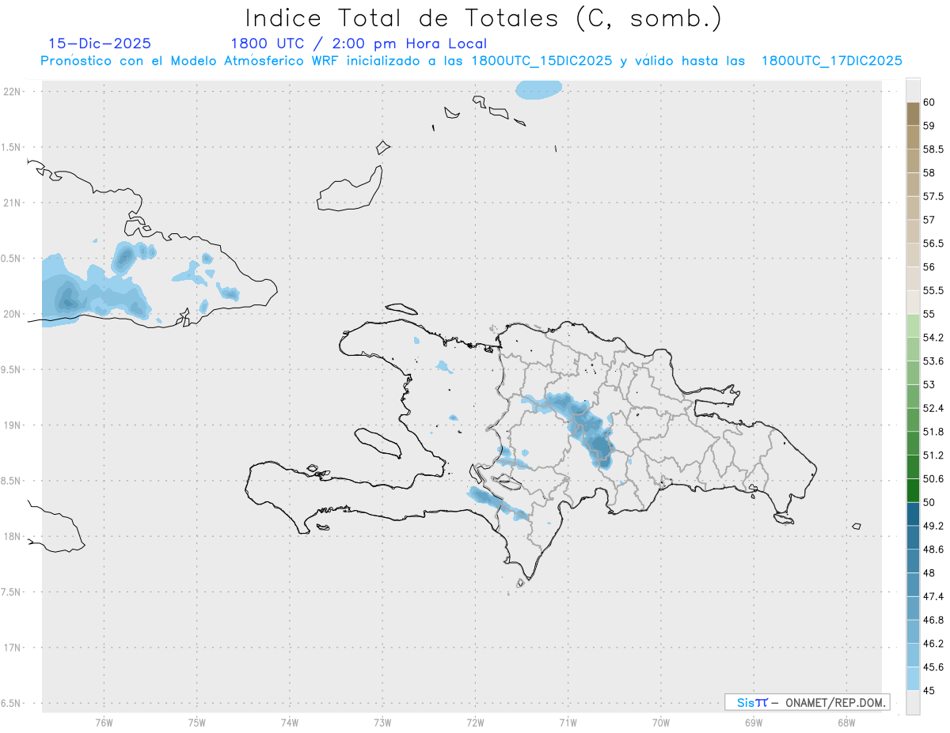Click the colorbar value '47.4'
Image resolution: width=950 pixels, height=733 pixels.
(x=933, y=596)
